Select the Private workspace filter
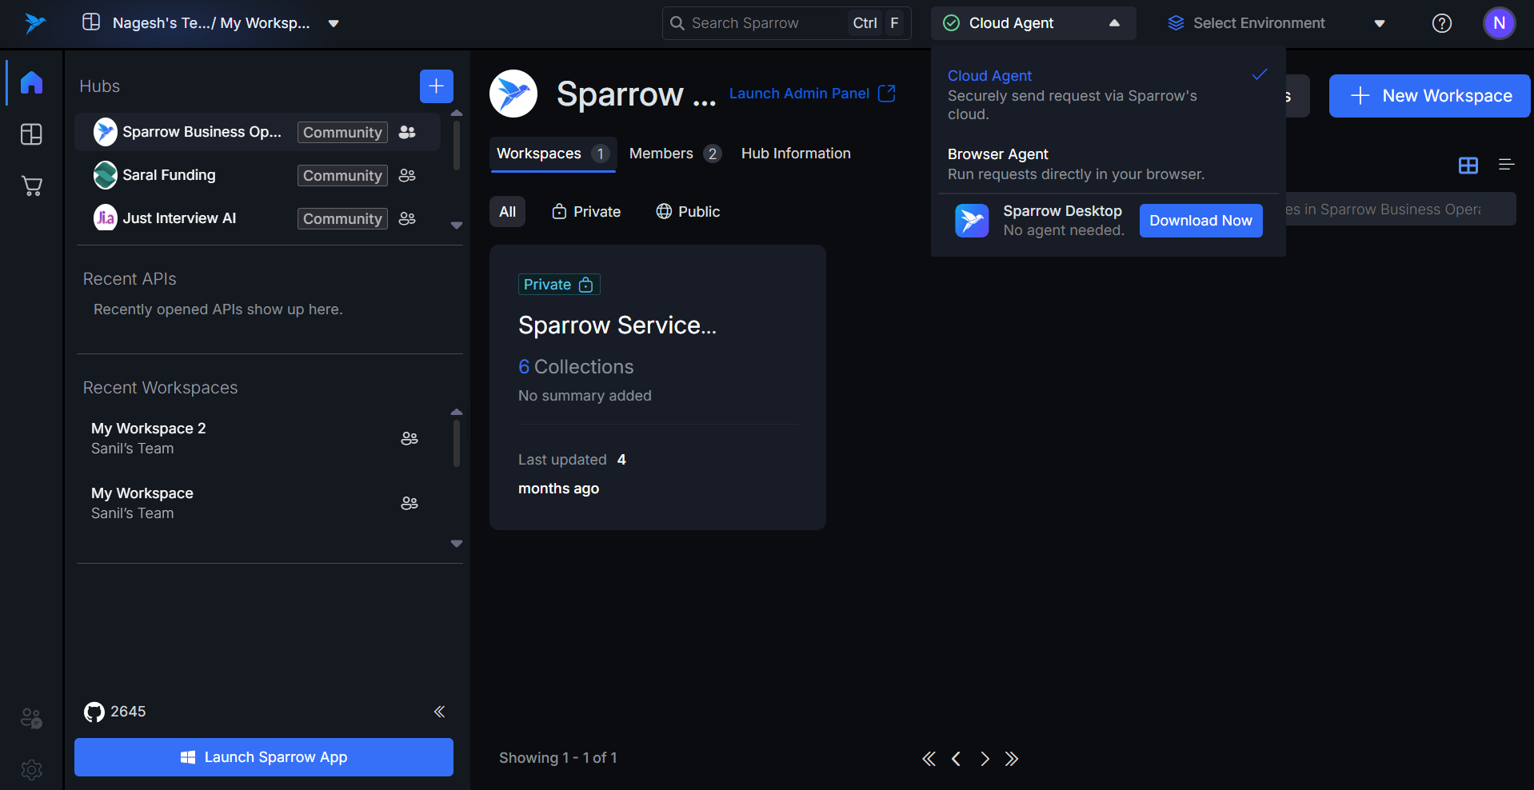The width and height of the screenshot is (1534, 790). point(586,211)
